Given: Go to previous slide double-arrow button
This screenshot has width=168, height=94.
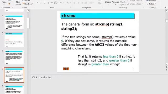Looking at the screenshot, I should click(166, 67).
